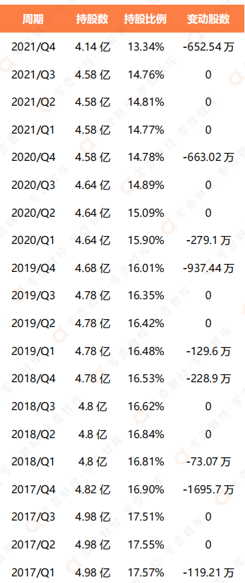Select the 2020/Q4 row label
Viewport: 245px width, 583px height.
[x=33, y=158]
